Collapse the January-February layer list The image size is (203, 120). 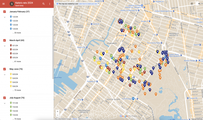[4, 17]
